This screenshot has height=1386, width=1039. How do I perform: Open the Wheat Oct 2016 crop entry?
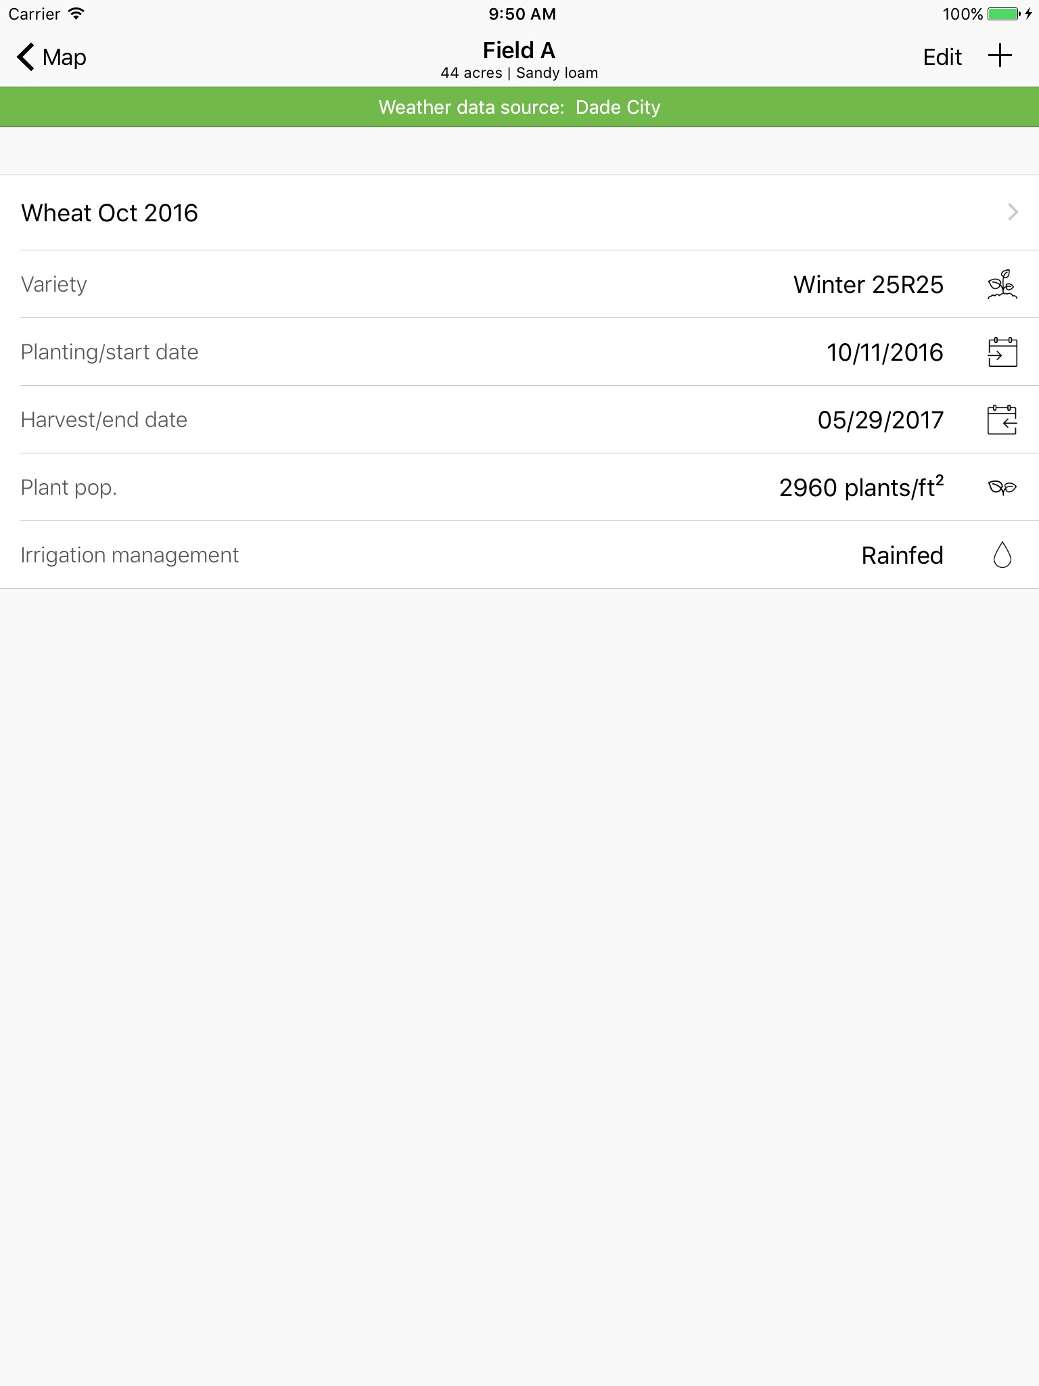click(110, 213)
